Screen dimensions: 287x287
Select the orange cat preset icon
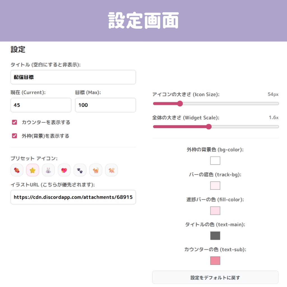pos(96,170)
